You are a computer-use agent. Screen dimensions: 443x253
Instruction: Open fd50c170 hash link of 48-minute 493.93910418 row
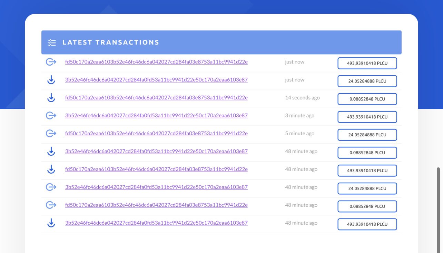[156, 169]
